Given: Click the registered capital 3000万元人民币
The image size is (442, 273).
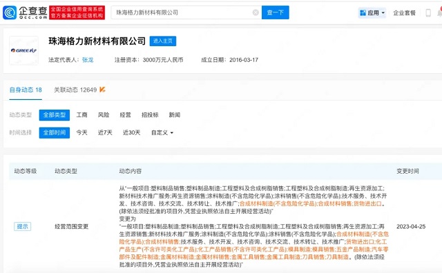Looking at the screenshot, I should coord(163,60).
